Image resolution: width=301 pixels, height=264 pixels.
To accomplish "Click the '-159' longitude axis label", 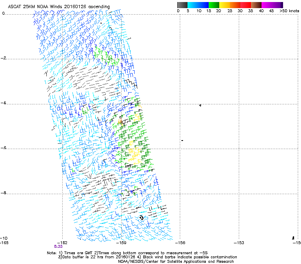I will coord(121,243).
